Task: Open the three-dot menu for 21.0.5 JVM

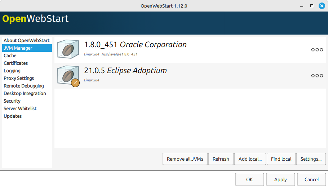Action: (317, 76)
